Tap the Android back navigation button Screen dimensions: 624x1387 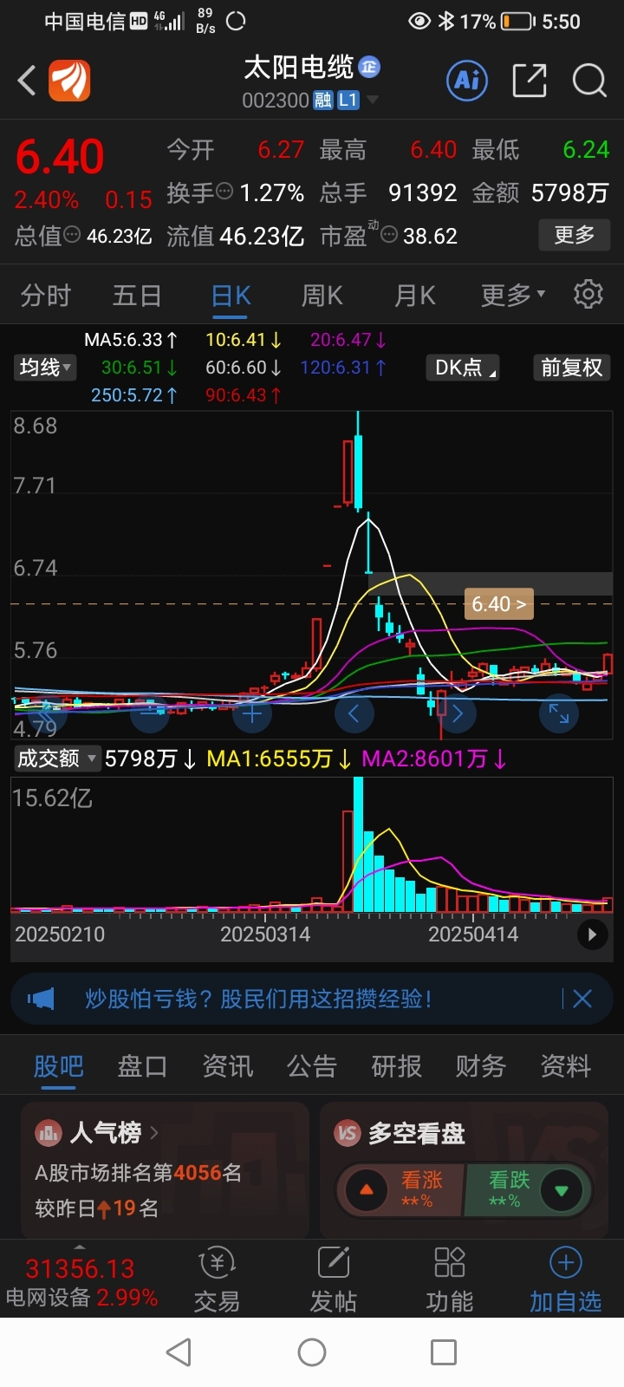(x=179, y=1352)
